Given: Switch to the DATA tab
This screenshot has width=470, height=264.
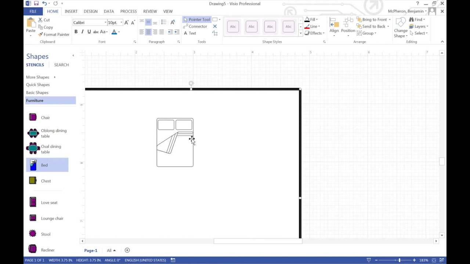Looking at the screenshot, I should tap(109, 11).
